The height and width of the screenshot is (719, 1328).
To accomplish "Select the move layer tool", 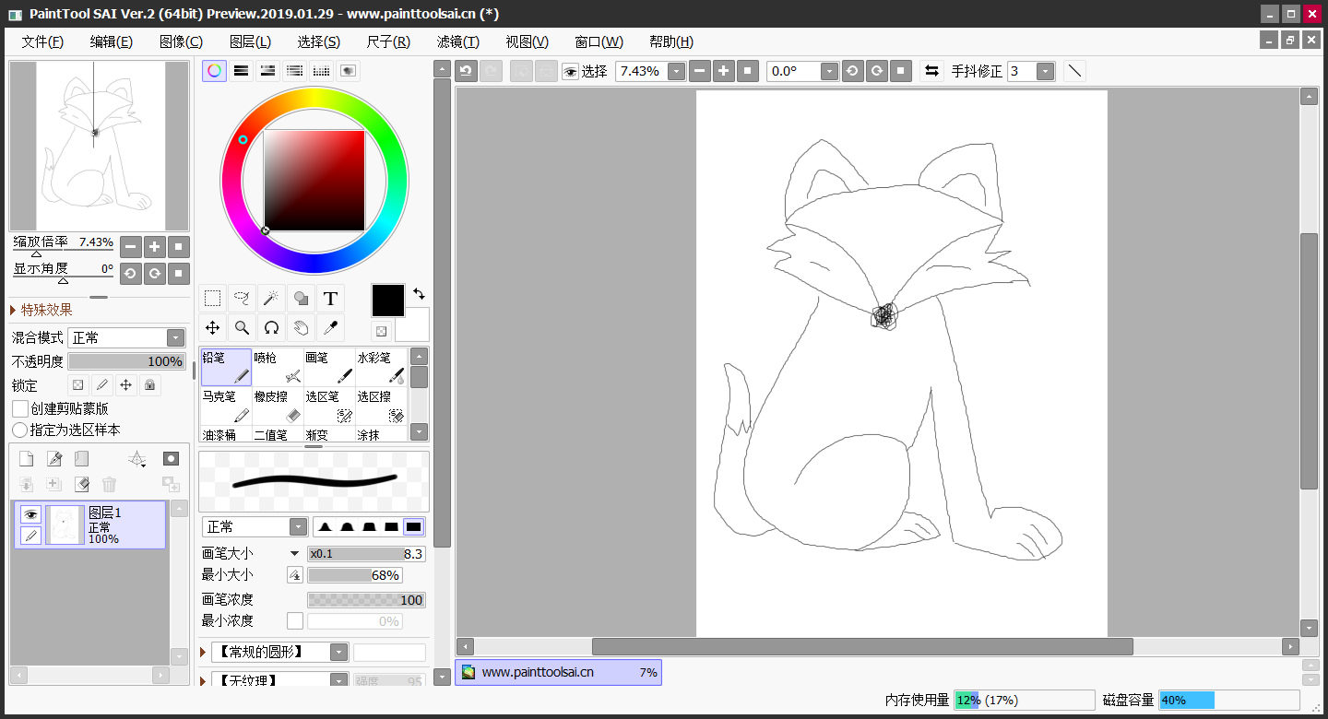I will tap(212, 327).
